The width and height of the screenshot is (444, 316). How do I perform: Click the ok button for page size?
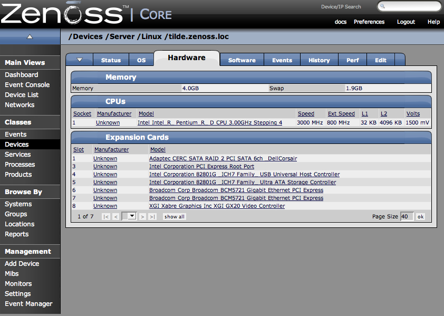point(420,216)
